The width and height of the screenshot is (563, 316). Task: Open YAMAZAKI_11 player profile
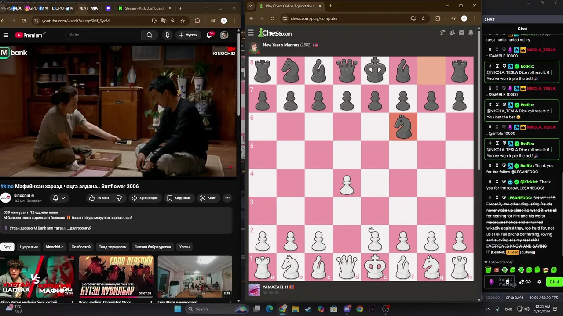pos(275,287)
